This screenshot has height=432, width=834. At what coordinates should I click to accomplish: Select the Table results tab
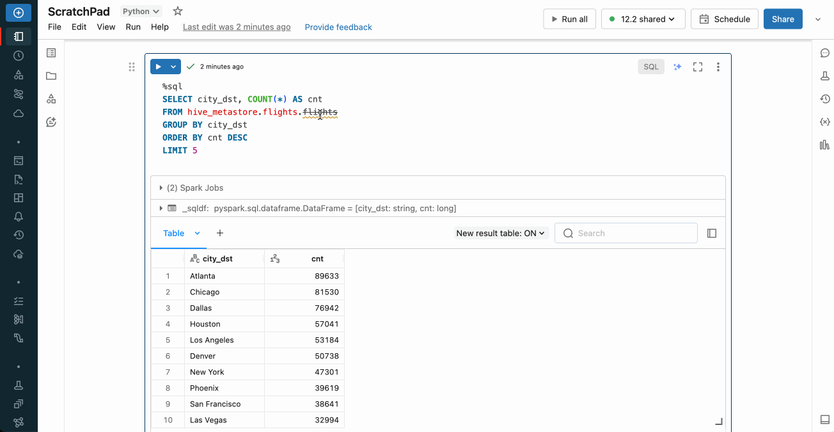[173, 233]
